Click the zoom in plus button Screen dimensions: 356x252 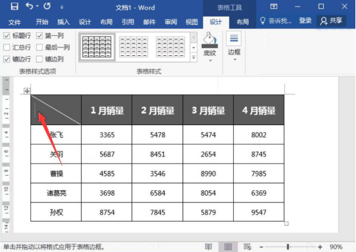click(320, 247)
